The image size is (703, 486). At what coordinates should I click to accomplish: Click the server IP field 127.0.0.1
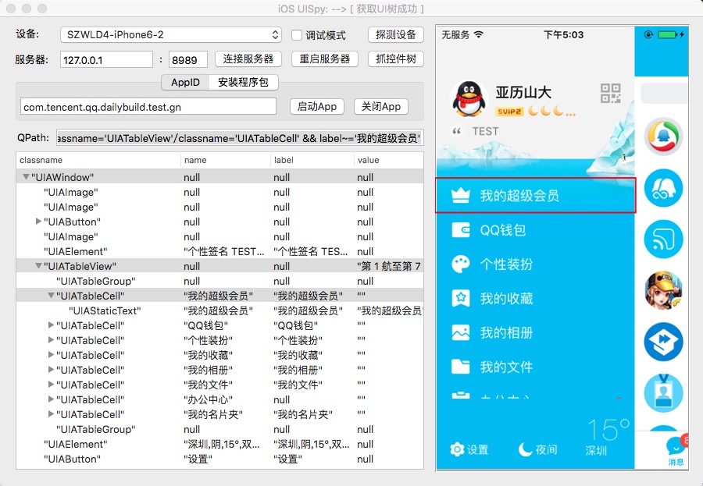pos(107,59)
